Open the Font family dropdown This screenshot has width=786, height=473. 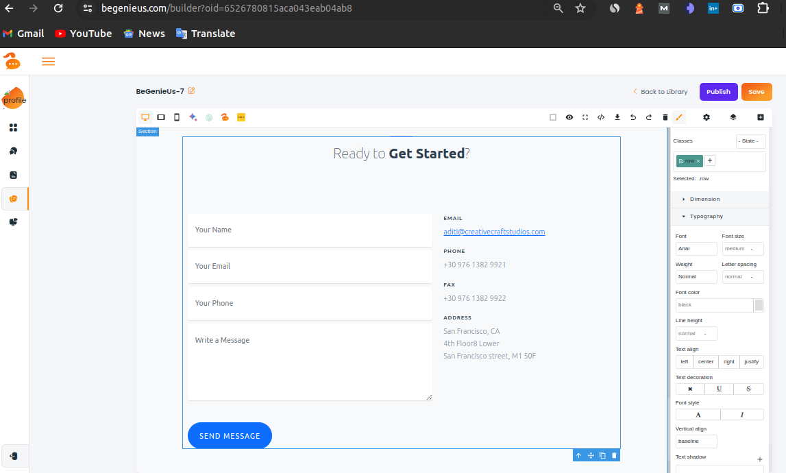coord(696,249)
